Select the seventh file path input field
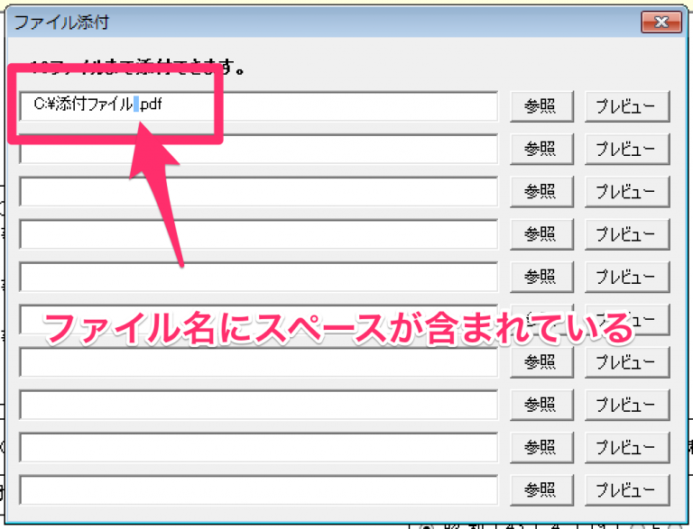The image size is (693, 529). (x=259, y=362)
